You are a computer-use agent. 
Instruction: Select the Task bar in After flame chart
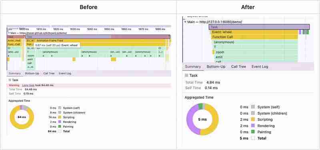click(x=259, y=27)
